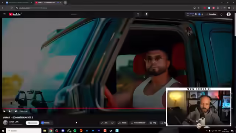Open the Chrome three-dot menu
The image size is (236, 133).
coord(233,8)
